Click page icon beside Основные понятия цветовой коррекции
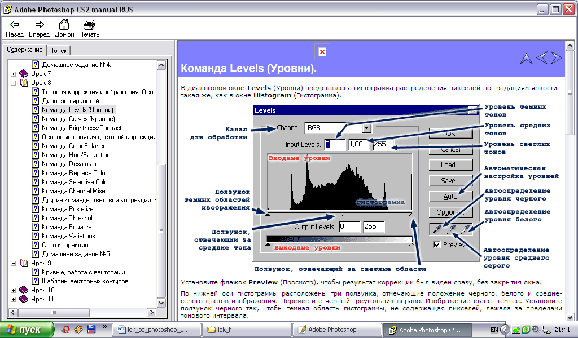The height and width of the screenshot is (338, 578). [x=36, y=137]
